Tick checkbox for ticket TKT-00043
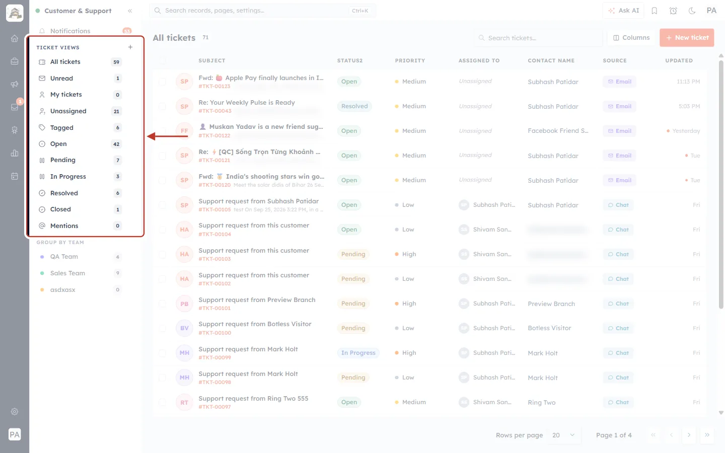 [162, 106]
